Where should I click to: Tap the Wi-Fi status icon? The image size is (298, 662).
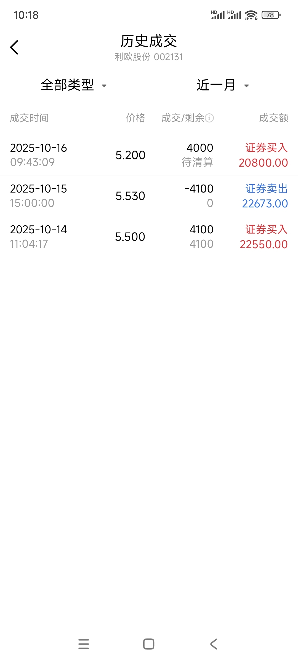click(x=251, y=15)
